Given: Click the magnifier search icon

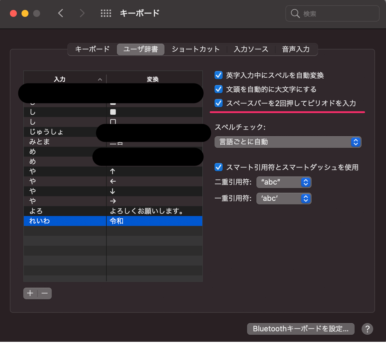Looking at the screenshot, I should 295,14.
